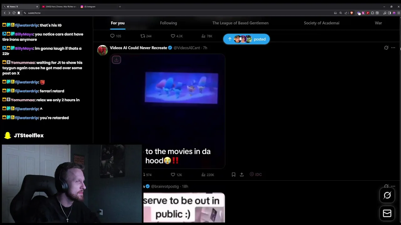Click the Grok icon on the VideosAICant post
This screenshot has width=401, height=225.
386,48
